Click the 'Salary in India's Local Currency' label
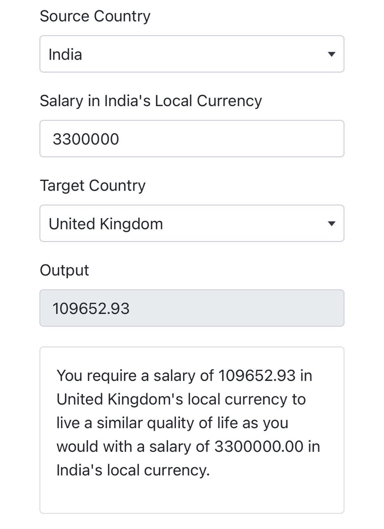Viewport: 384px width, 529px height. pos(151,101)
